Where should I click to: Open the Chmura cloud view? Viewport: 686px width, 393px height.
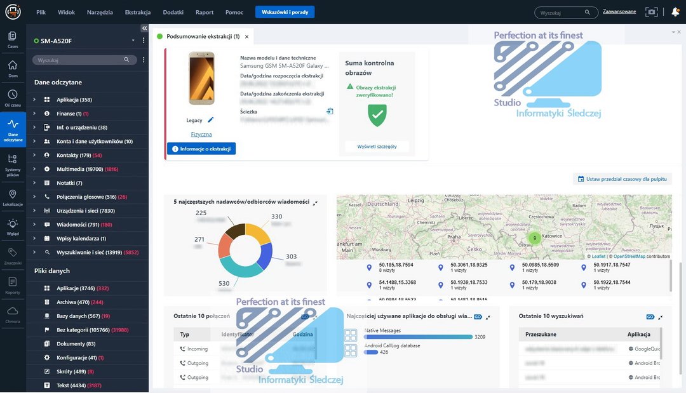tap(13, 315)
